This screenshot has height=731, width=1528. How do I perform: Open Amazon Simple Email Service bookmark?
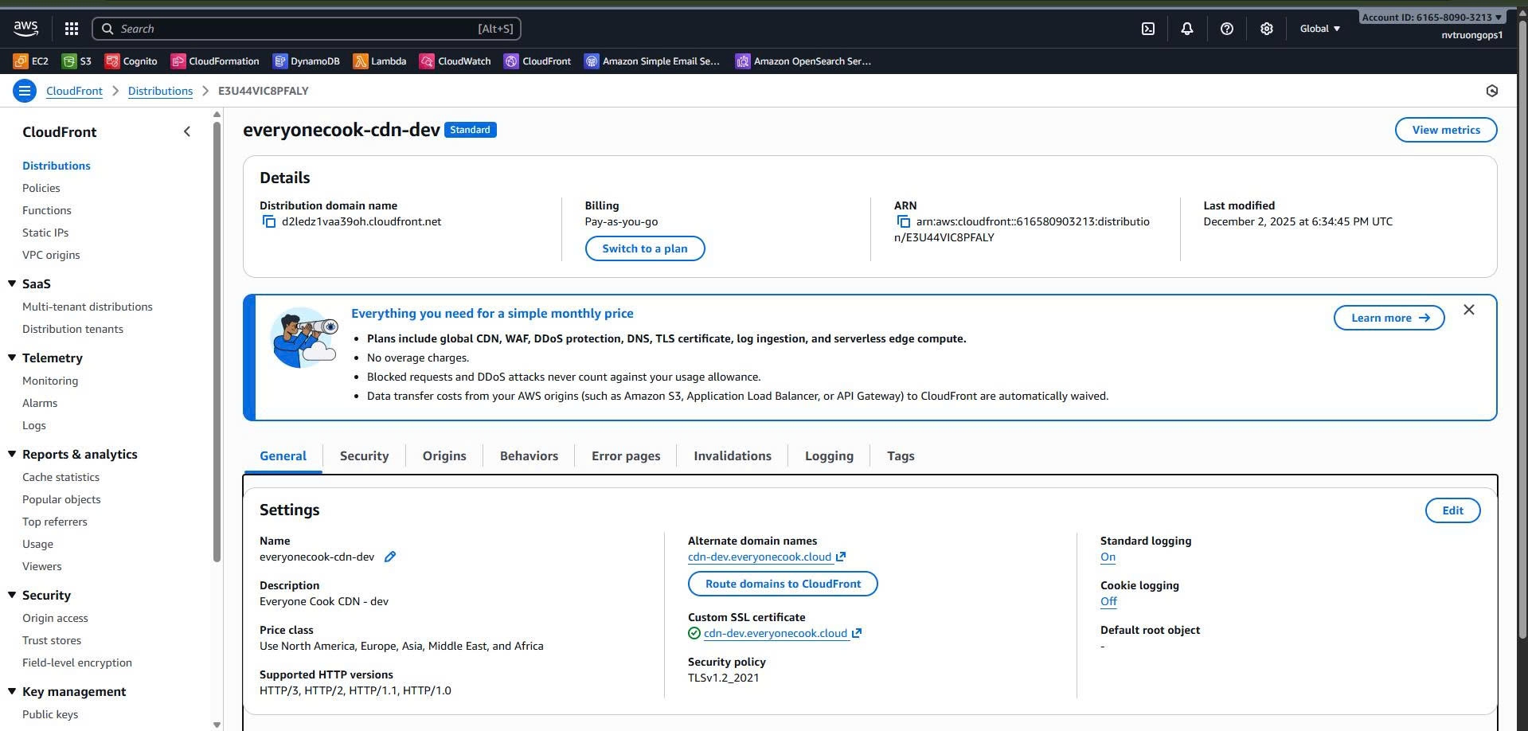point(652,61)
